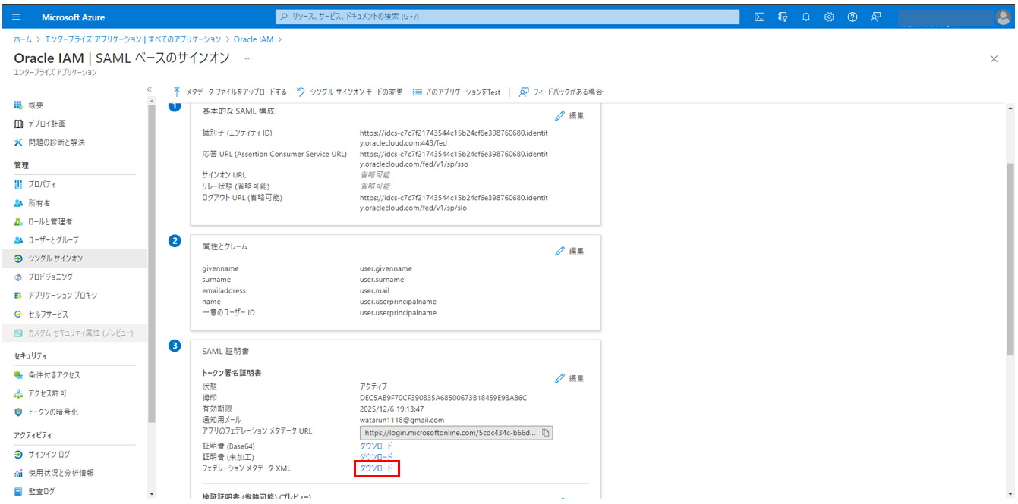Click the Azure search box
1018x504 pixels.
tap(506, 17)
